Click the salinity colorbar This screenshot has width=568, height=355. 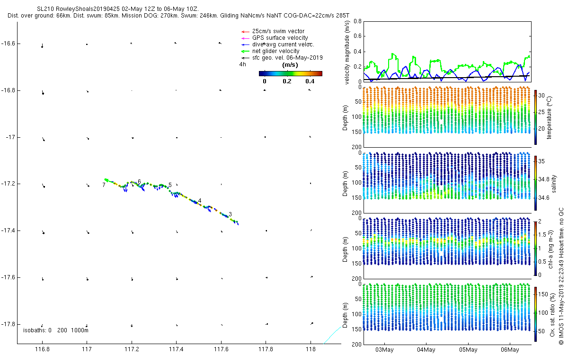click(x=536, y=182)
